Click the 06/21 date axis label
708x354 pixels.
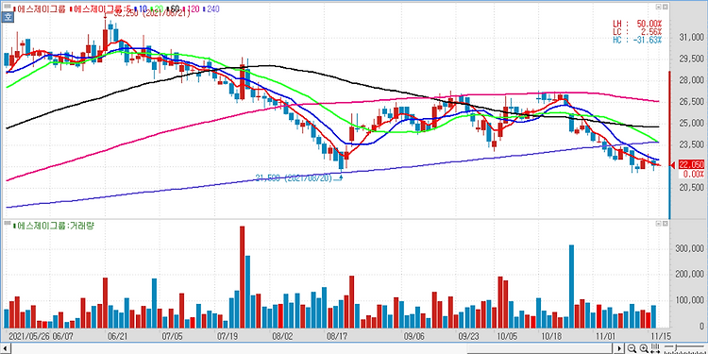click(x=117, y=336)
